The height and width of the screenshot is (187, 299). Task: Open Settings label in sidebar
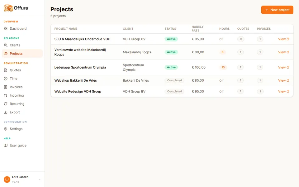16,129
